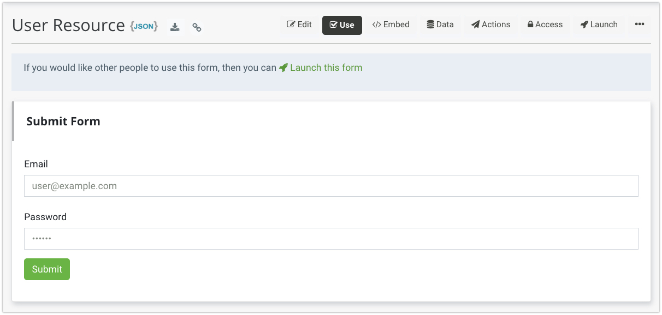Focus the Email input field

pyautogui.click(x=331, y=186)
